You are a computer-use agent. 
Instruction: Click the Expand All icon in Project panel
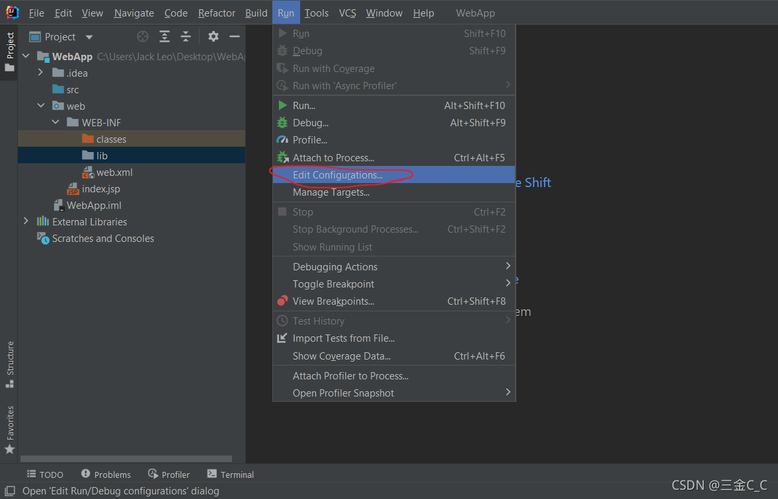[164, 37]
